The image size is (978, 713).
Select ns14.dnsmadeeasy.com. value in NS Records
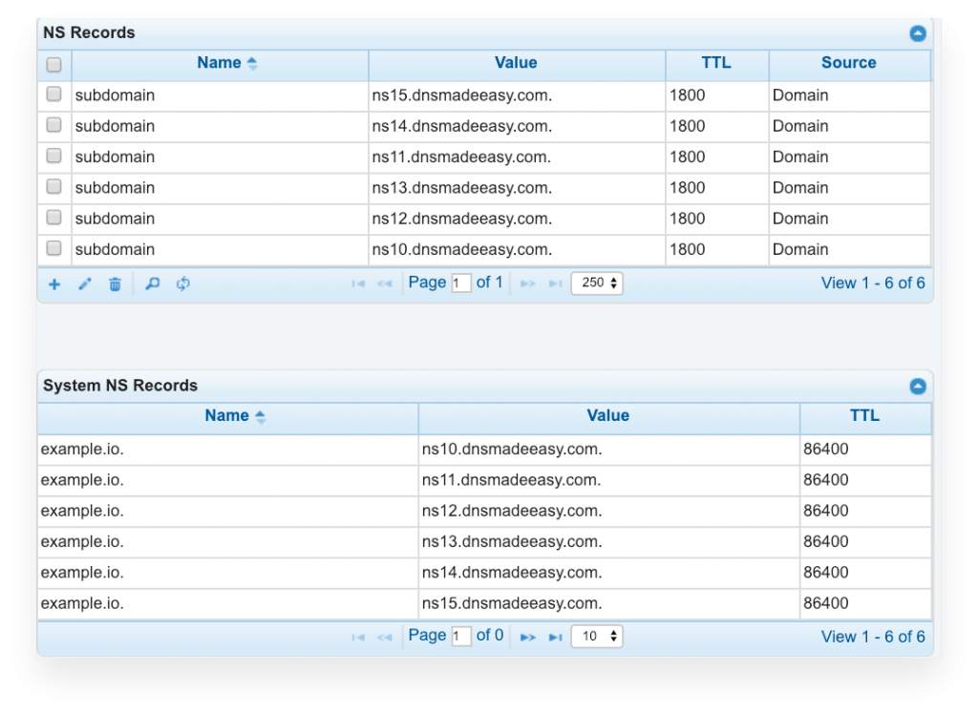[462, 127]
